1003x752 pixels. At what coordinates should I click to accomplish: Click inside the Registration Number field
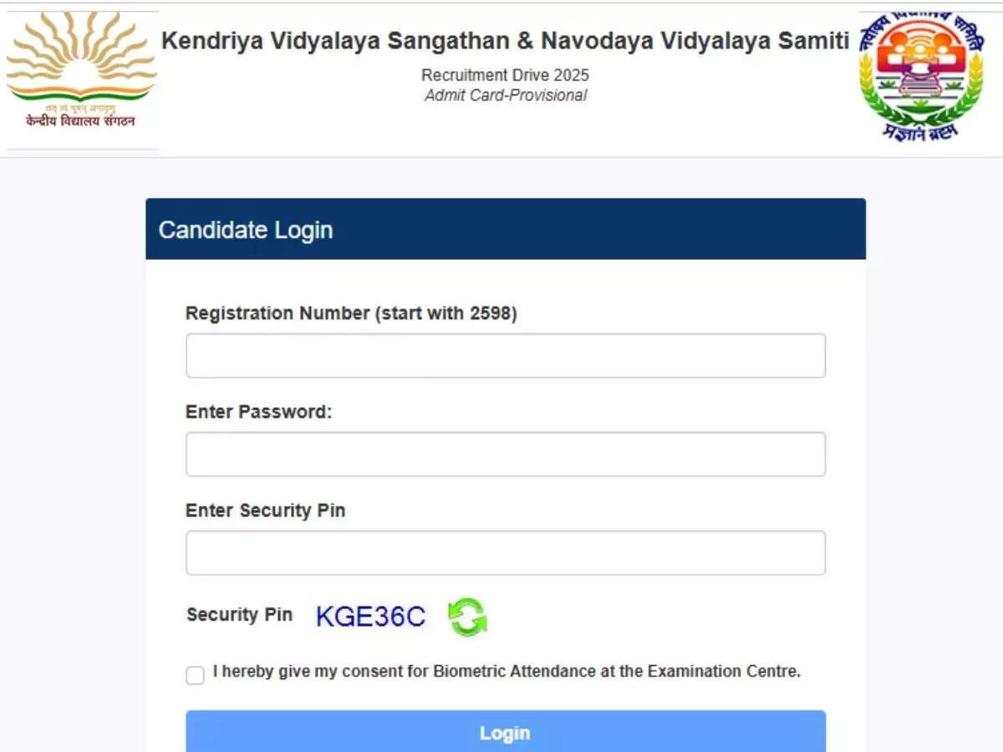click(505, 355)
